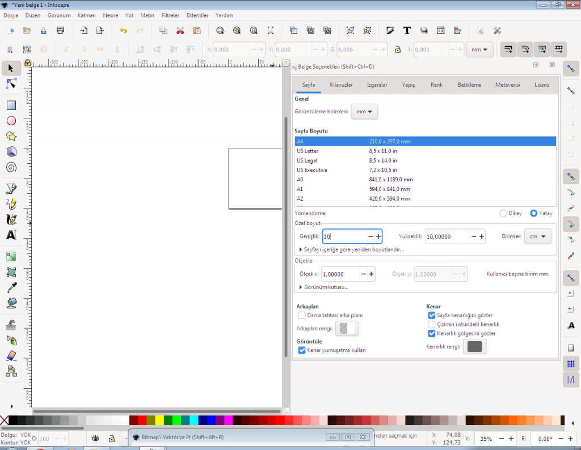The image size is (581, 450).
Task: Click the Print icon in toolbar
Action: [60, 31]
